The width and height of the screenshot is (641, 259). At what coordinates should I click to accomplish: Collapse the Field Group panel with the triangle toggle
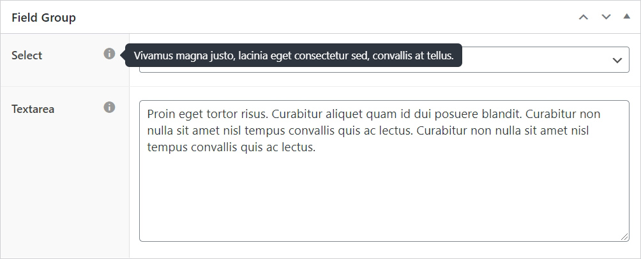click(627, 17)
